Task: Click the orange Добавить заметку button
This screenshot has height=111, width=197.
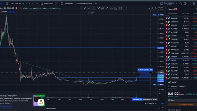Action: (x=183, y=105)
